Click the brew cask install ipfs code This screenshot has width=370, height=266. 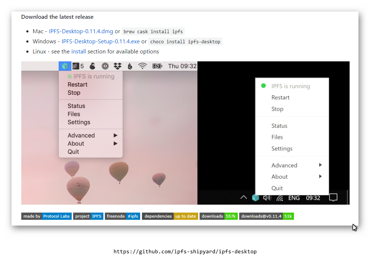[153, 31]
